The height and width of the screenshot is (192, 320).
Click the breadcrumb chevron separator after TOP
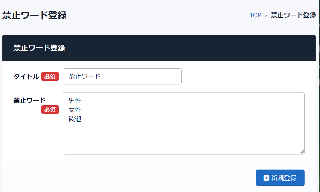(x=266, y=15)
